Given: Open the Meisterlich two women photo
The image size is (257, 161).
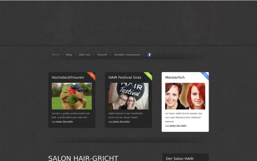Looking at the screenshot, I should click(x=185, y=96).
